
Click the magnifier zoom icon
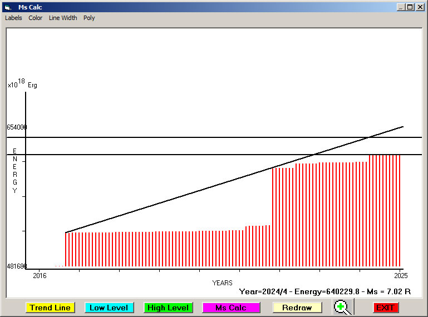pyautogui.click(x=343, y=308)
